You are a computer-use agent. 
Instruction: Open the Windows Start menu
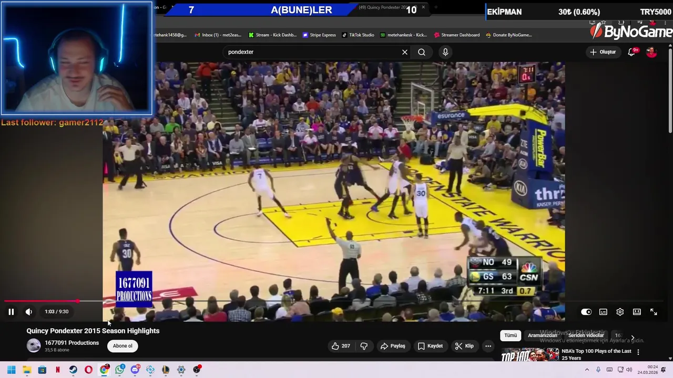click(11, 370)
